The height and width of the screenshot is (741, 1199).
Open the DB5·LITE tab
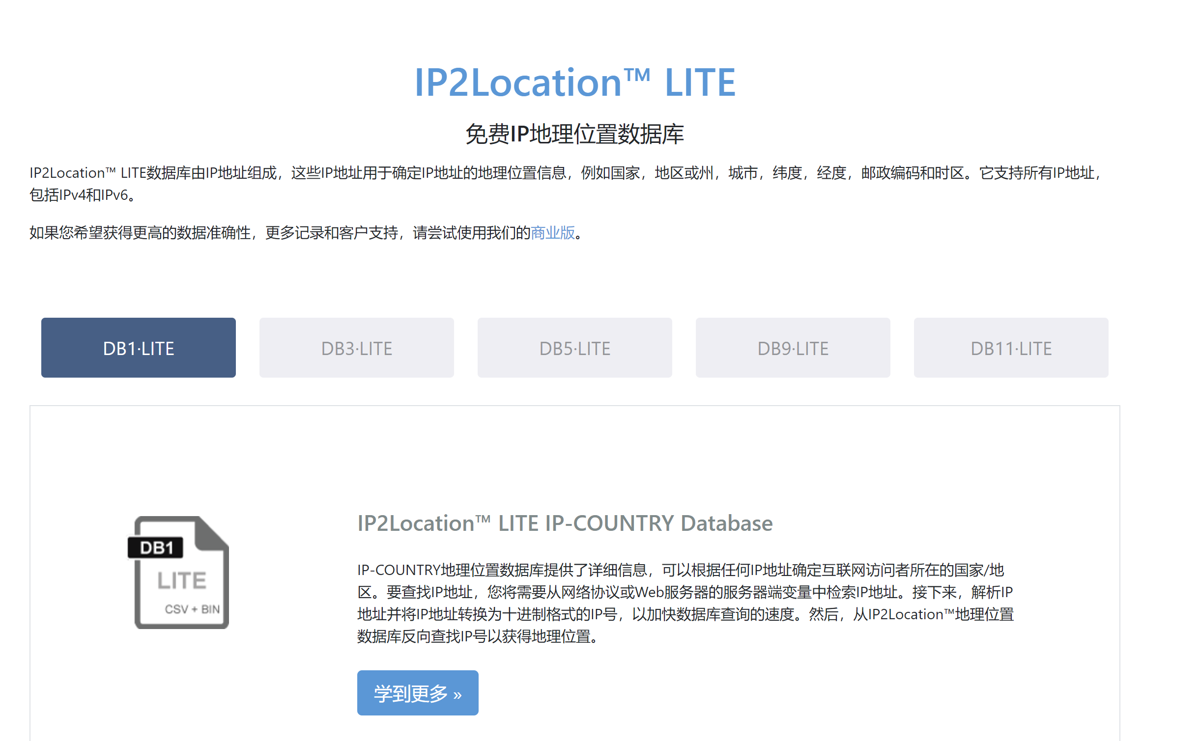(575, 348)
